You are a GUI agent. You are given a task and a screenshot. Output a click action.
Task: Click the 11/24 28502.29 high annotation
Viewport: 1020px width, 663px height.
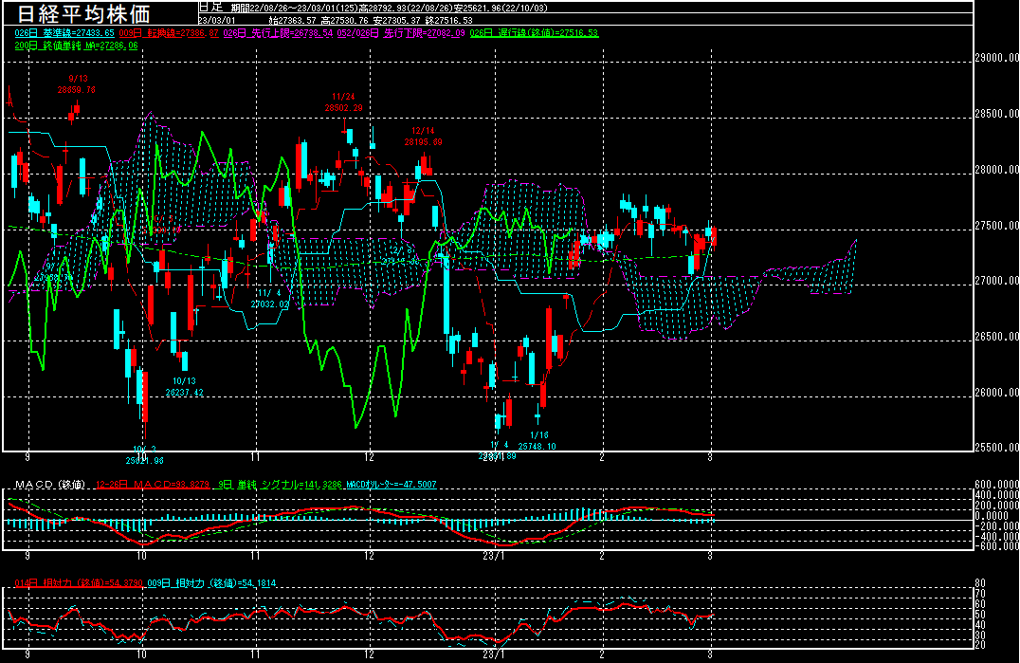[x=343, y=102]
